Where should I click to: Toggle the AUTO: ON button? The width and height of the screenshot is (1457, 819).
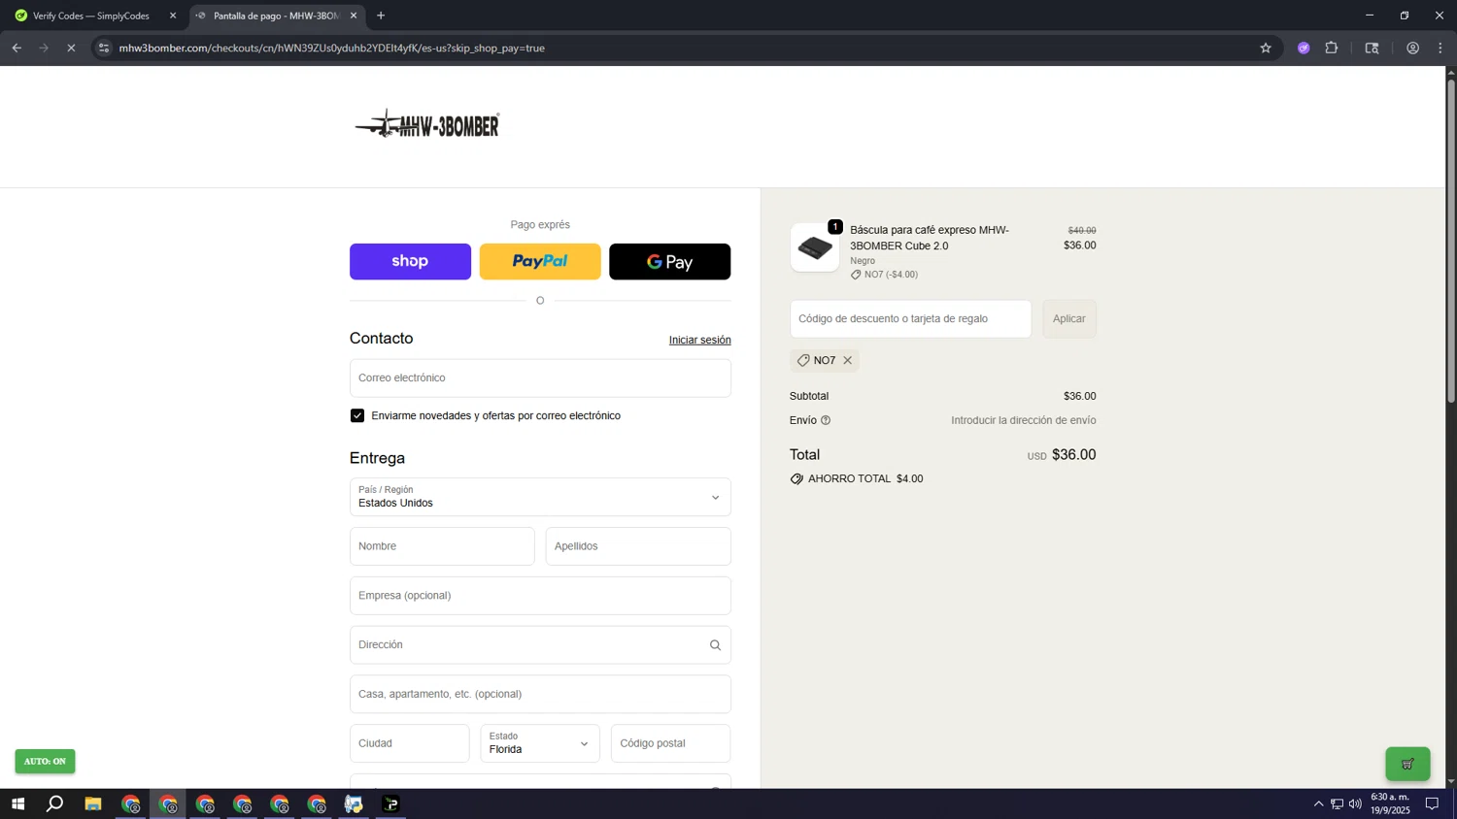[45, 761]
